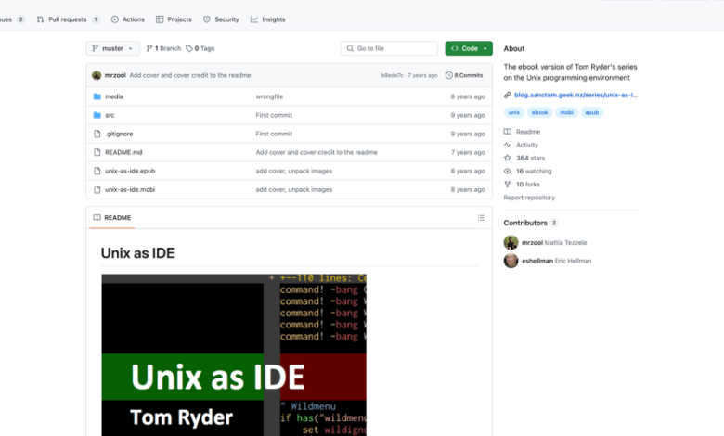
Task: Click the Actions play icon
Action: click(114, 19)
